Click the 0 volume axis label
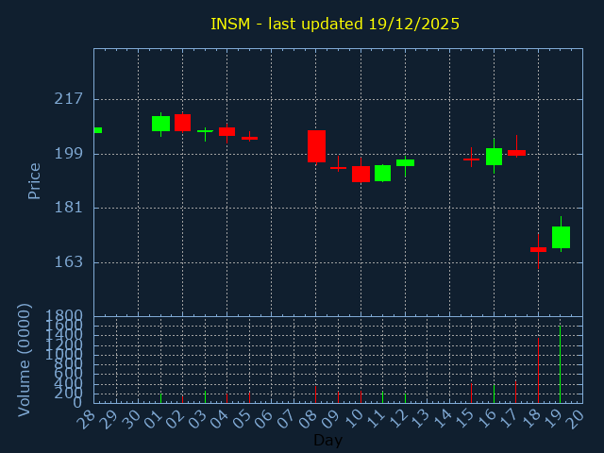604x453 pixels. click(x=77, y=403)
